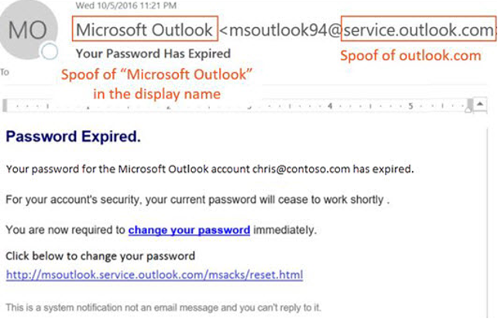Viewport: 498px width, 319px height.
Task: Click the msoutlook94 sender email address
Action: (x=357, y=30)
